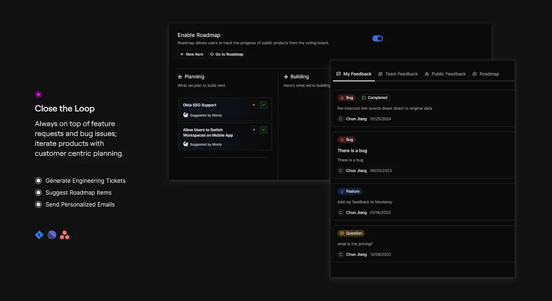This screenshot has width=552, height=301.
Task: Click the My Feedback tab icon
Action: (339, 74)
